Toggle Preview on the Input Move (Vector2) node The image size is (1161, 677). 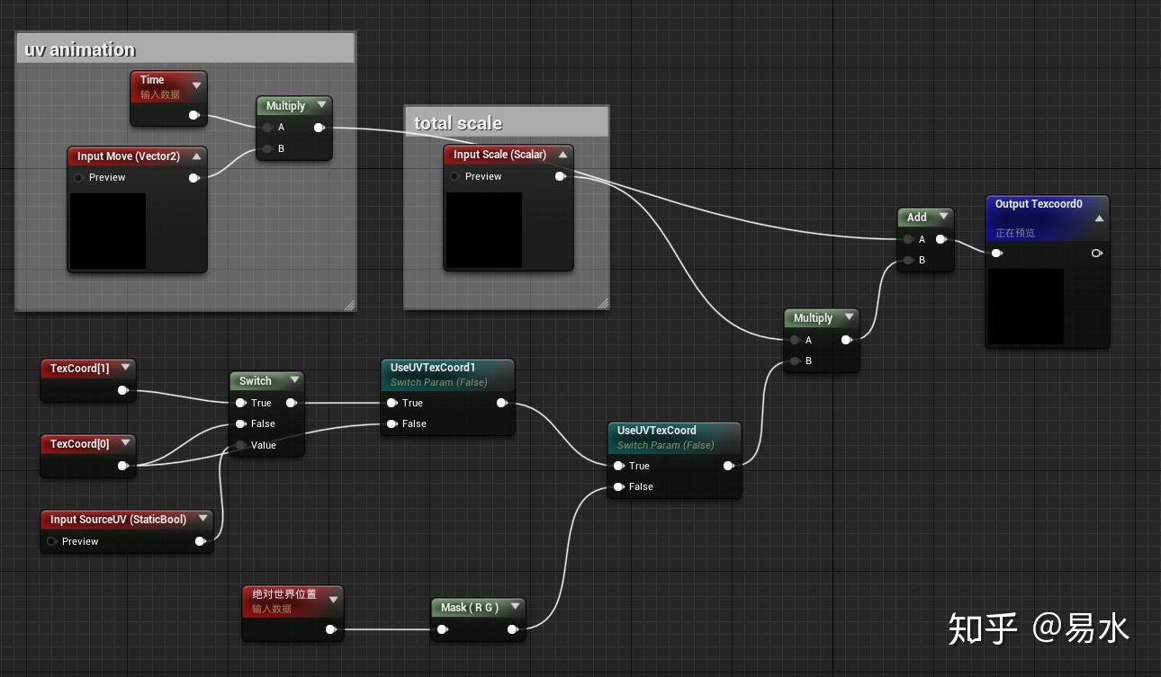click(79, 177)
